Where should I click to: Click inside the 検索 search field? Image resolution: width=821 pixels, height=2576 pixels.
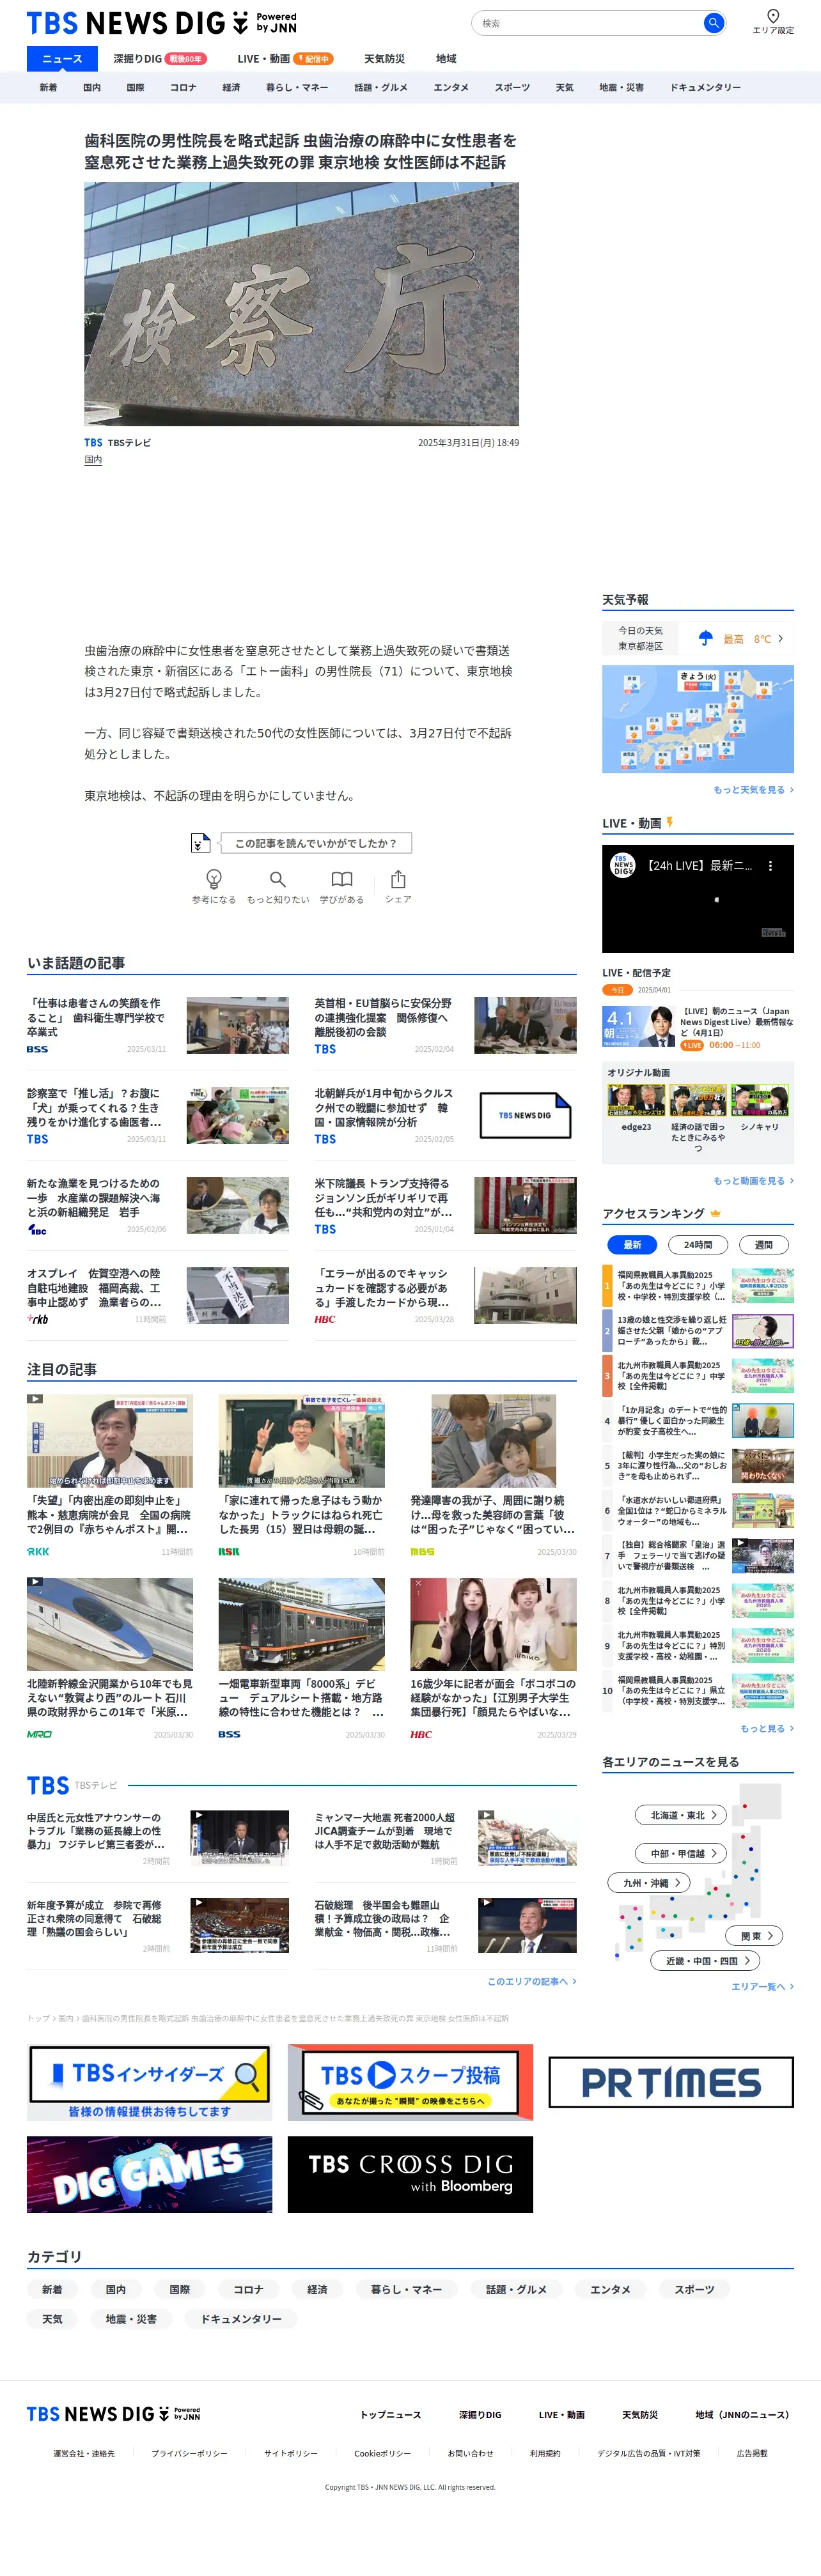pos(590,22)
